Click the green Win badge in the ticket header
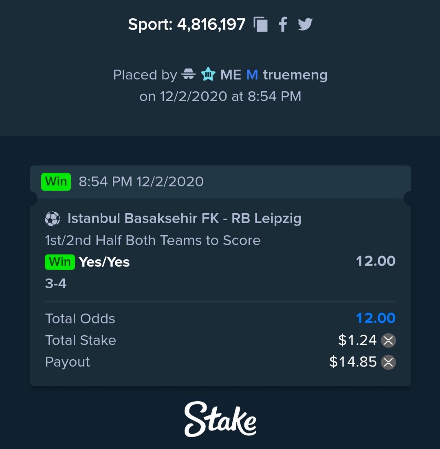Screen dimensions: 440x449 coord(56,182)
